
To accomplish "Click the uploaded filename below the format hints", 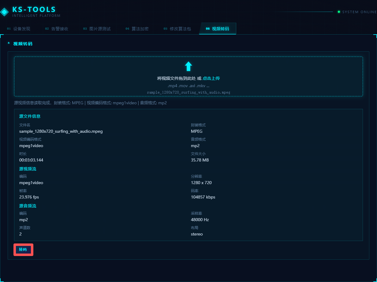I will 188,92.
